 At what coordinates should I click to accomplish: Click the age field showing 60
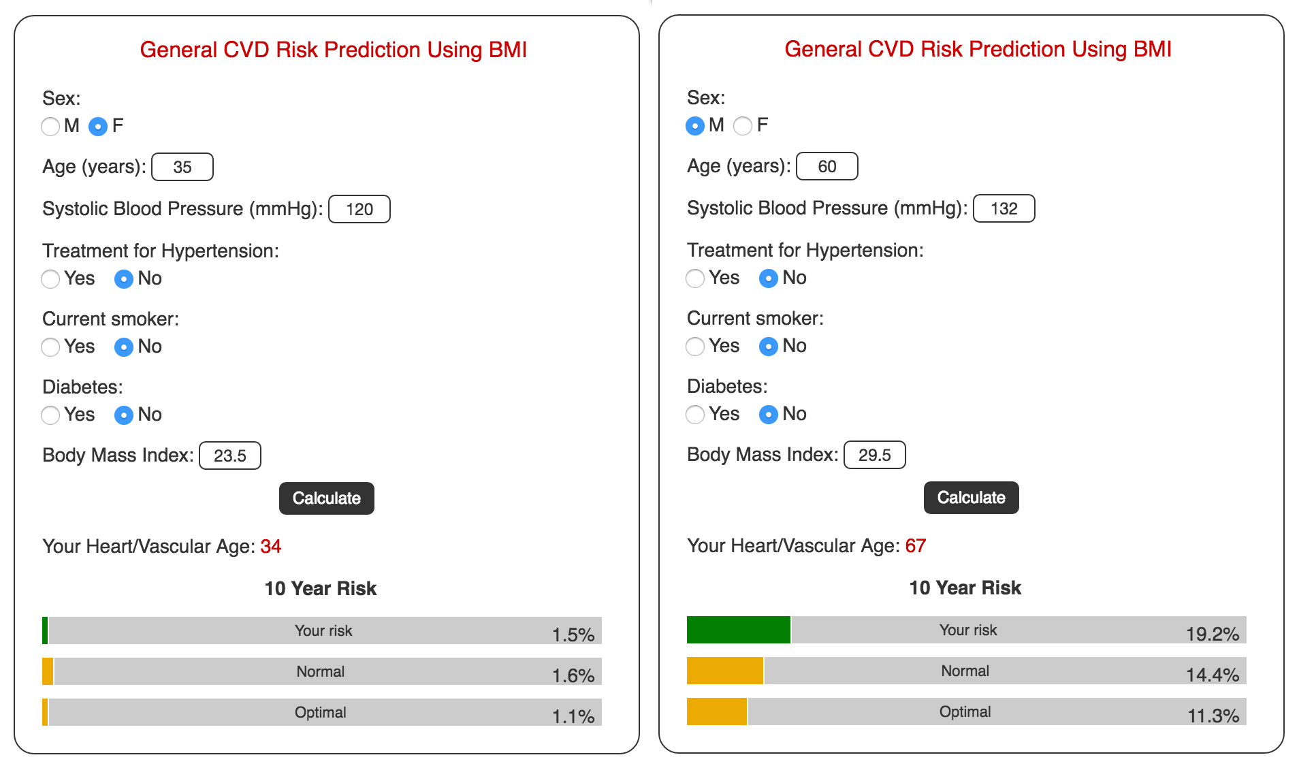[827, 167]
